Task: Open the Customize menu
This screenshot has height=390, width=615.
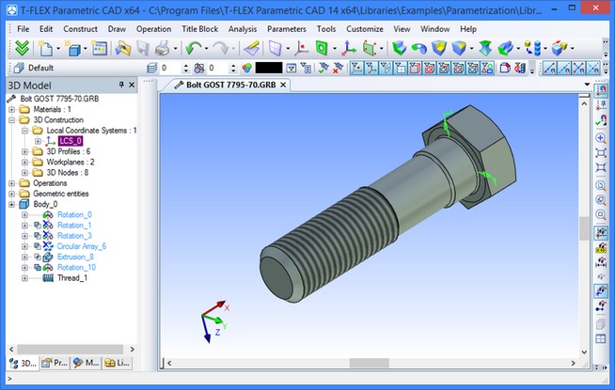Action: point(365,29)
